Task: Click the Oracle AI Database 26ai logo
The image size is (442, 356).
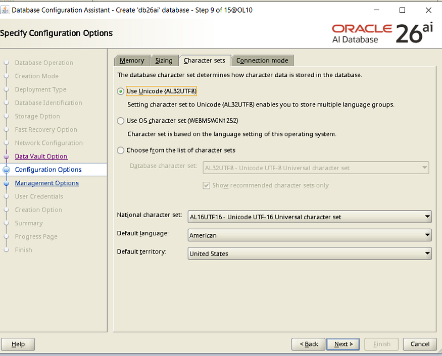Action: point(382,33)
